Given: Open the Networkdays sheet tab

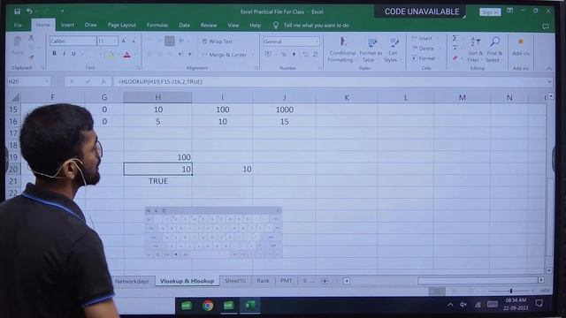Looking at the screenshot, I should pyautogui.click(x=132, y=281).
